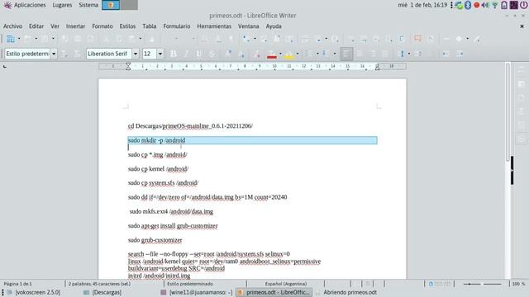Toggle Justified alignment button
The image size is (529, 297).
point(385,54)
